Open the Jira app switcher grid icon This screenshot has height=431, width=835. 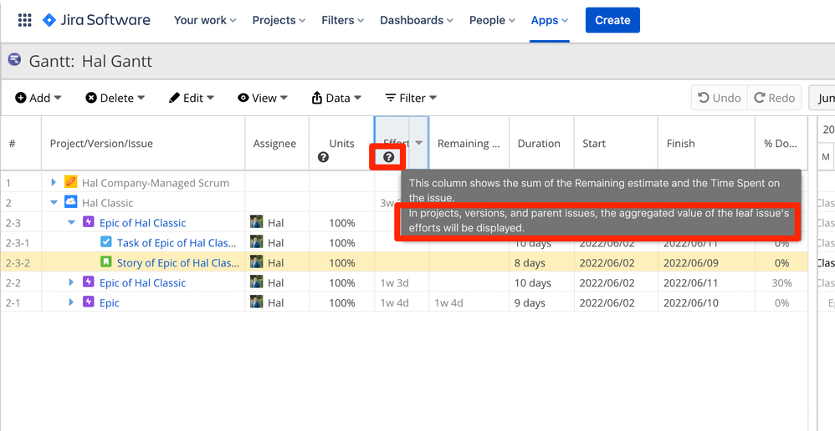pyautogui.click(x=24, y=20)
